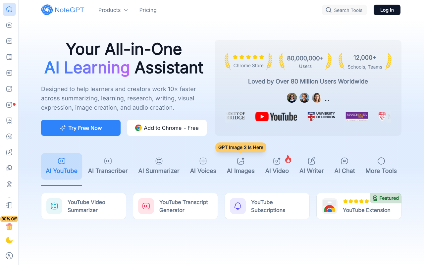The image size is (424, 265).
Task: Open YouTube Transcript Generator card
Action: click(175, 206)
